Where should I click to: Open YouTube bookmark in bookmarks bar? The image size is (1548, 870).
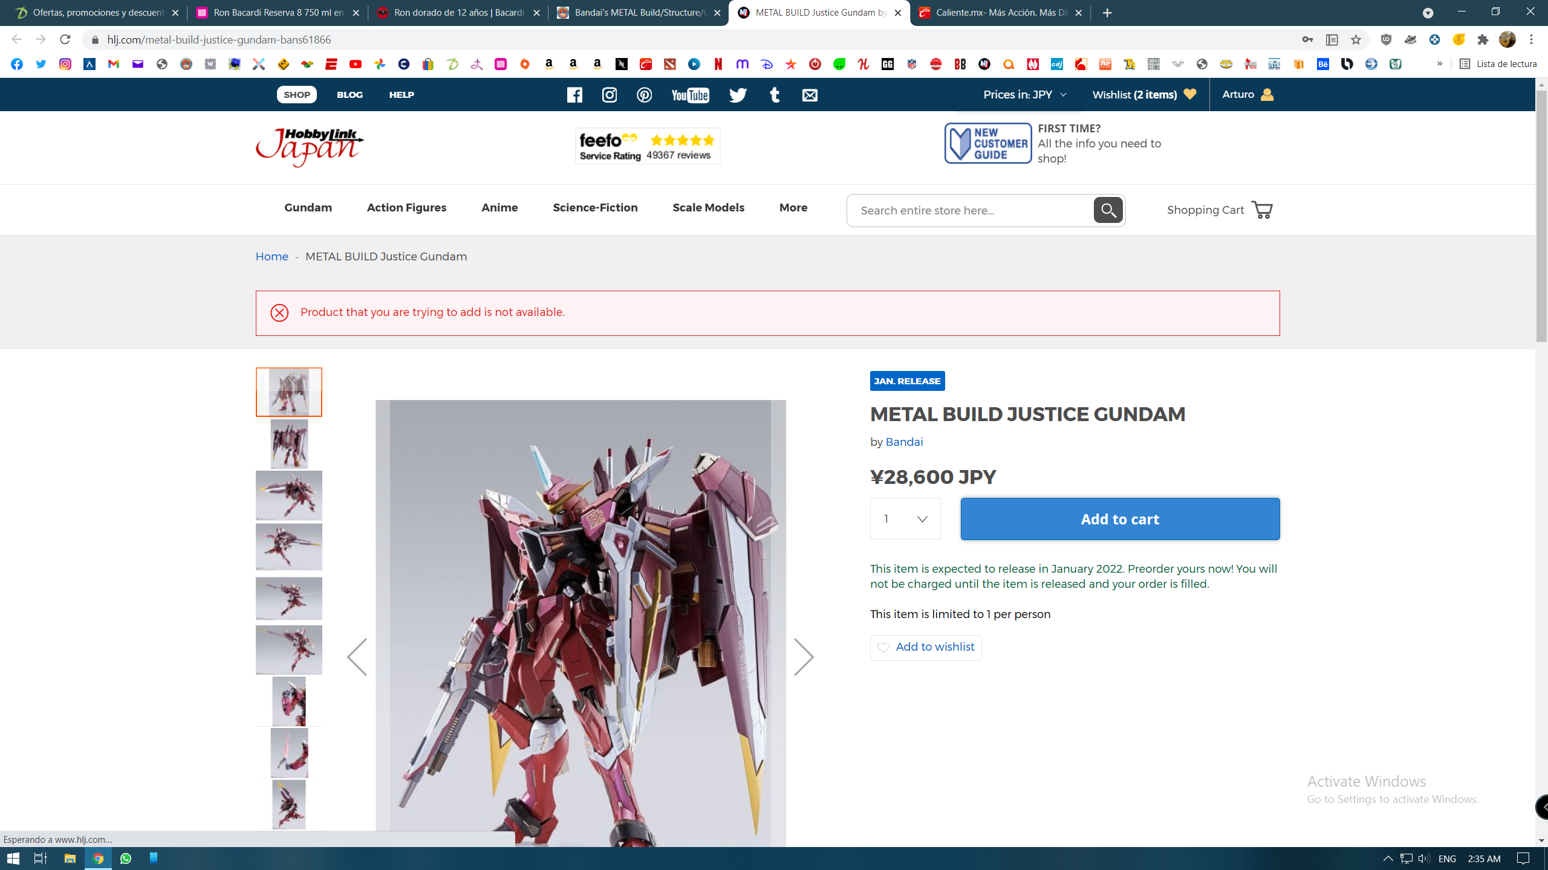click(x=356, y=64)
